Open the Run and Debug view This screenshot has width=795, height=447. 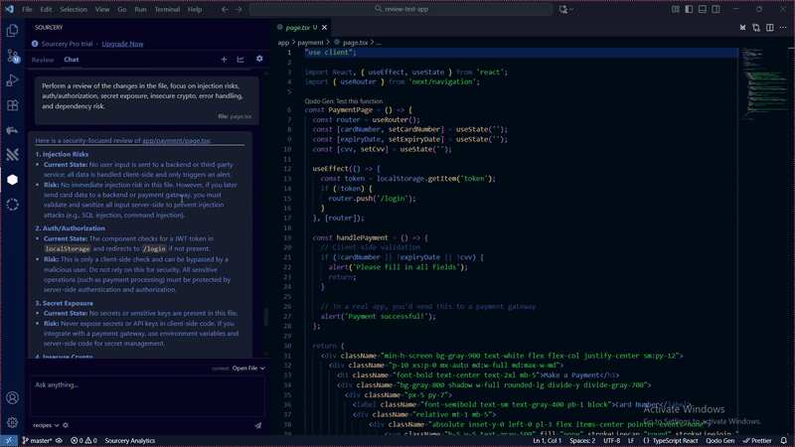[12, 80]
